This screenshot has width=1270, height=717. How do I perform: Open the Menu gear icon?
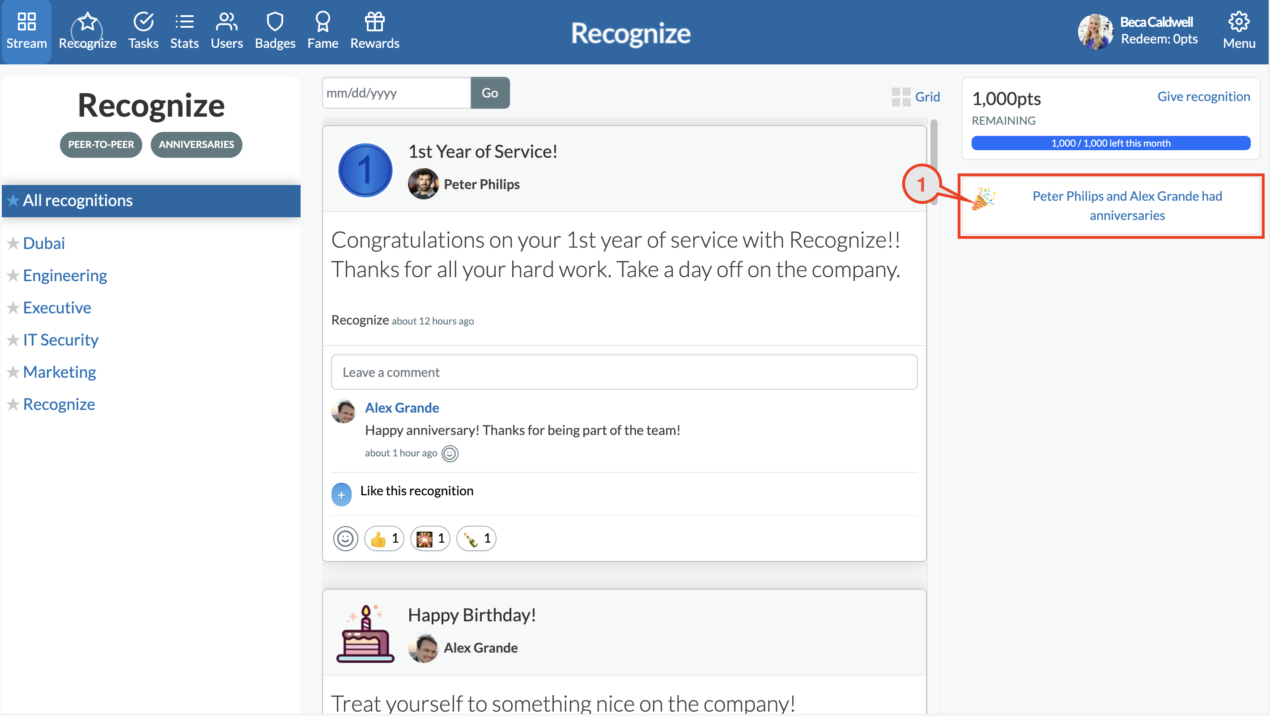tap(1238, 22)
